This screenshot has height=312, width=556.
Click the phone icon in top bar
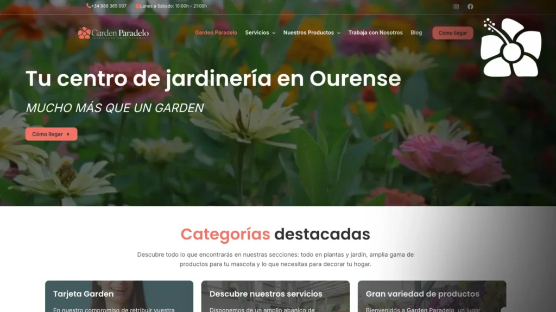coord(89,6)
